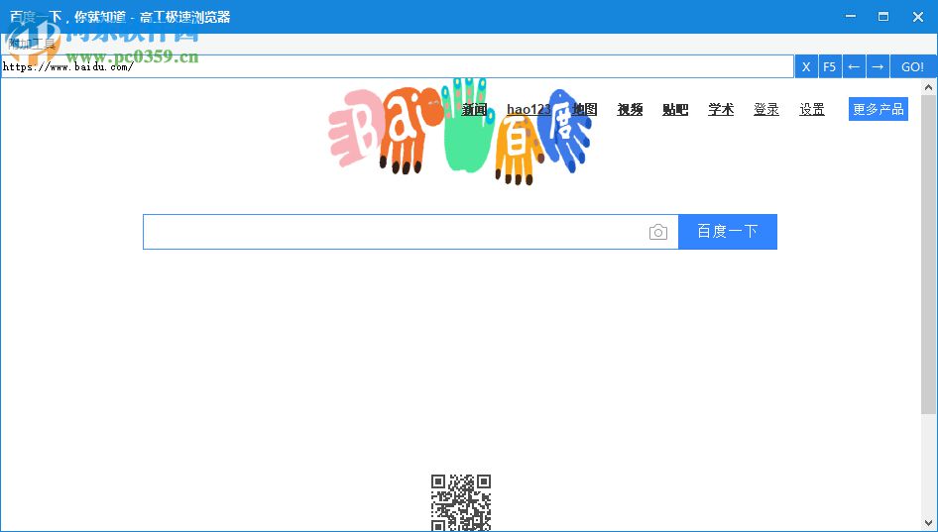Screen dimensions: 938x532
Task: Open the 贴吧 link
Action: tap(675, 109)
